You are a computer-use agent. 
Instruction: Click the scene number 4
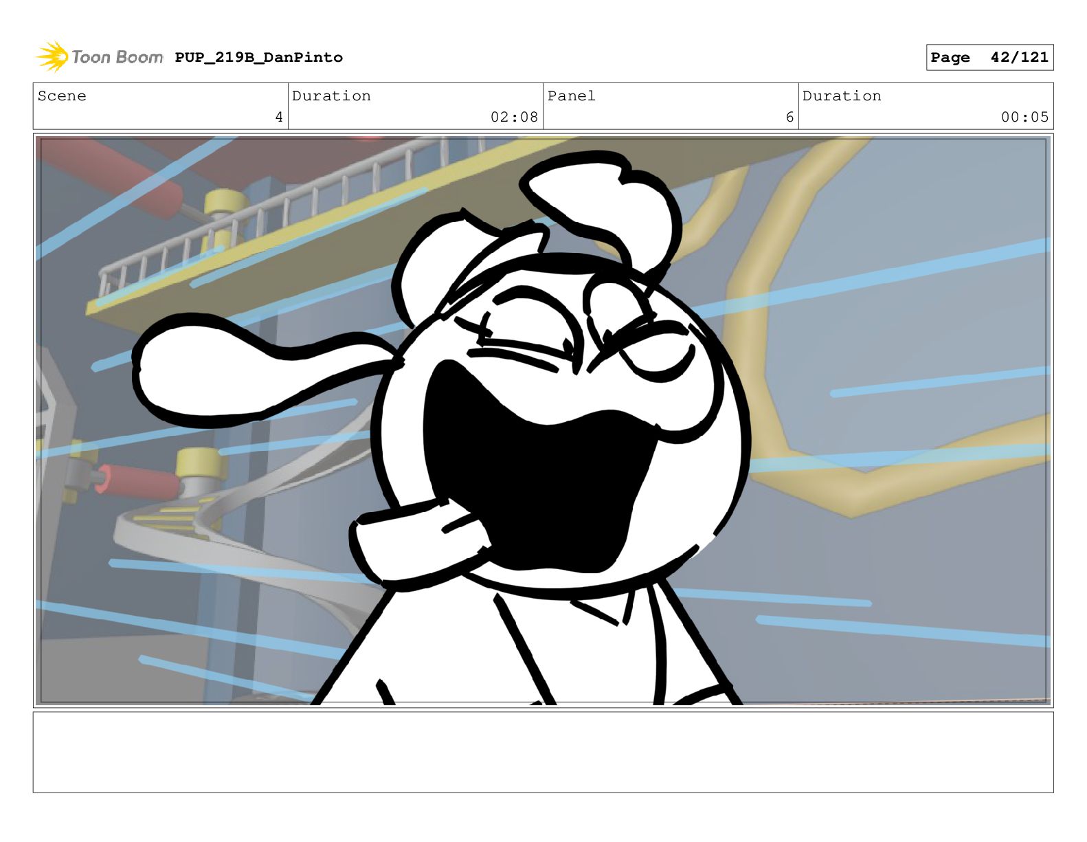[279, 118]
